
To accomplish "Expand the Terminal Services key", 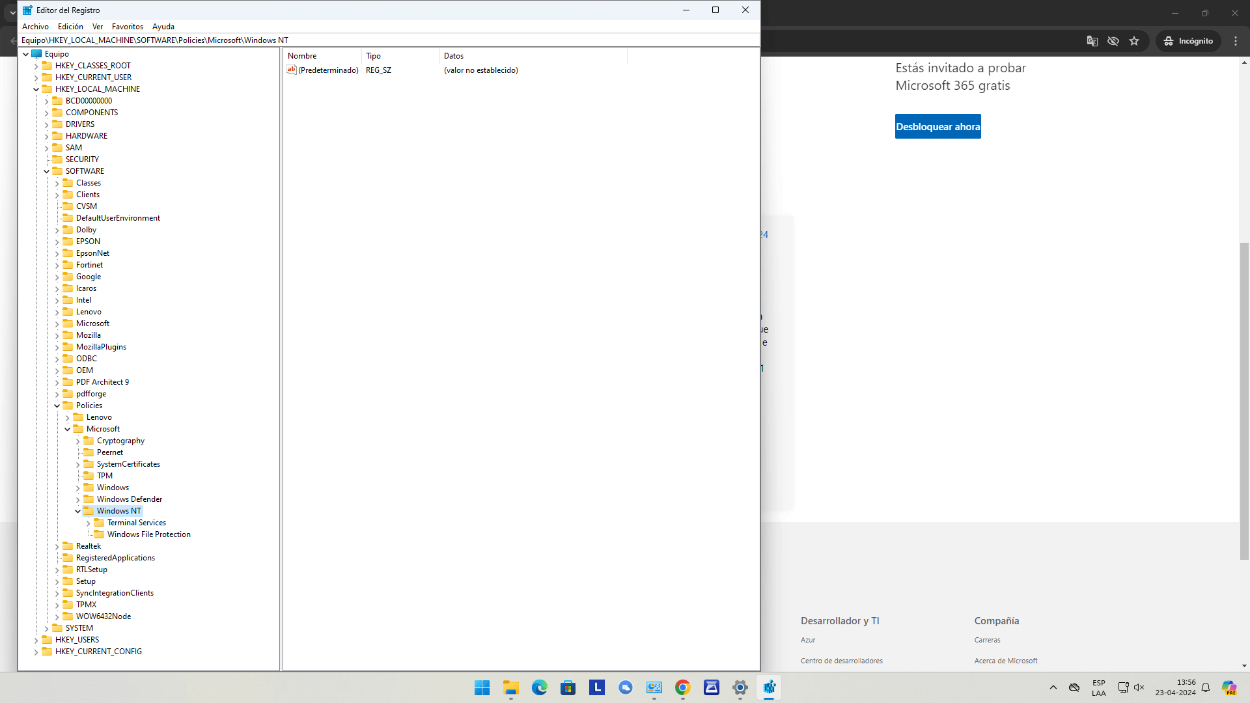I will [88, 523].
